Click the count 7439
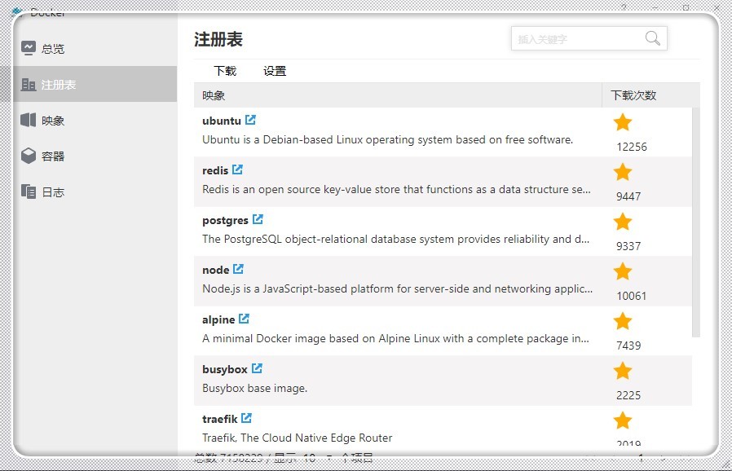 coord(628,346)
